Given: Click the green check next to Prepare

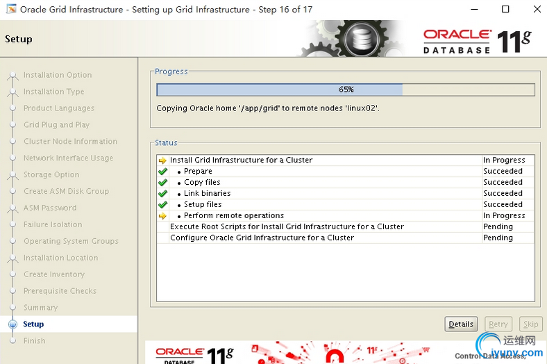Looking at the screenshot, I should point(162,172).
